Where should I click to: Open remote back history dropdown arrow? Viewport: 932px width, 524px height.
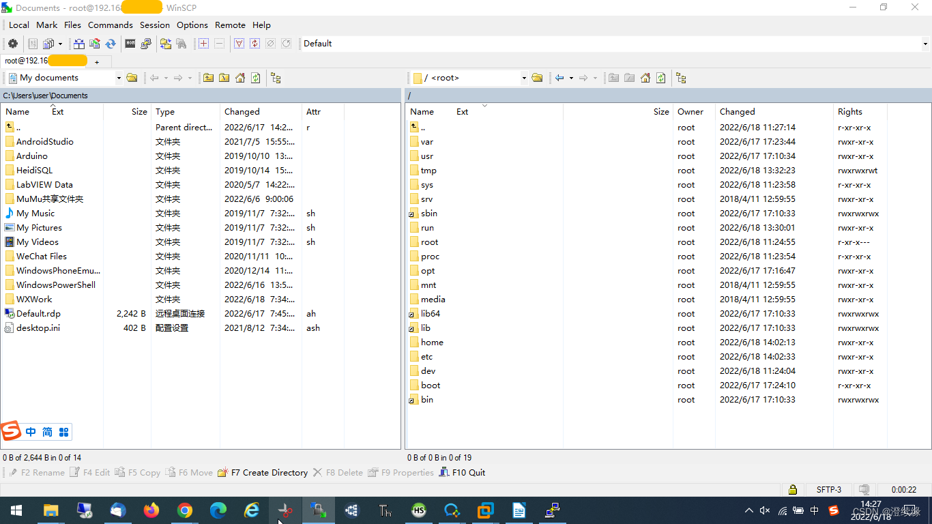571,78
